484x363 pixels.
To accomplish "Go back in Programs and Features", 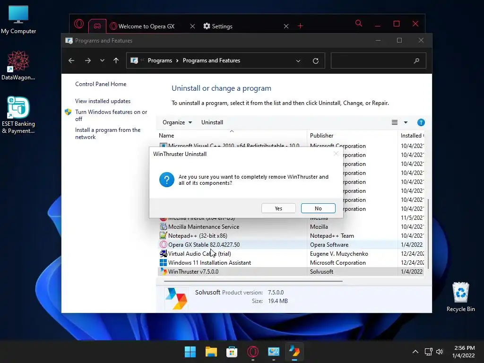I will click(x=71, y=60).
